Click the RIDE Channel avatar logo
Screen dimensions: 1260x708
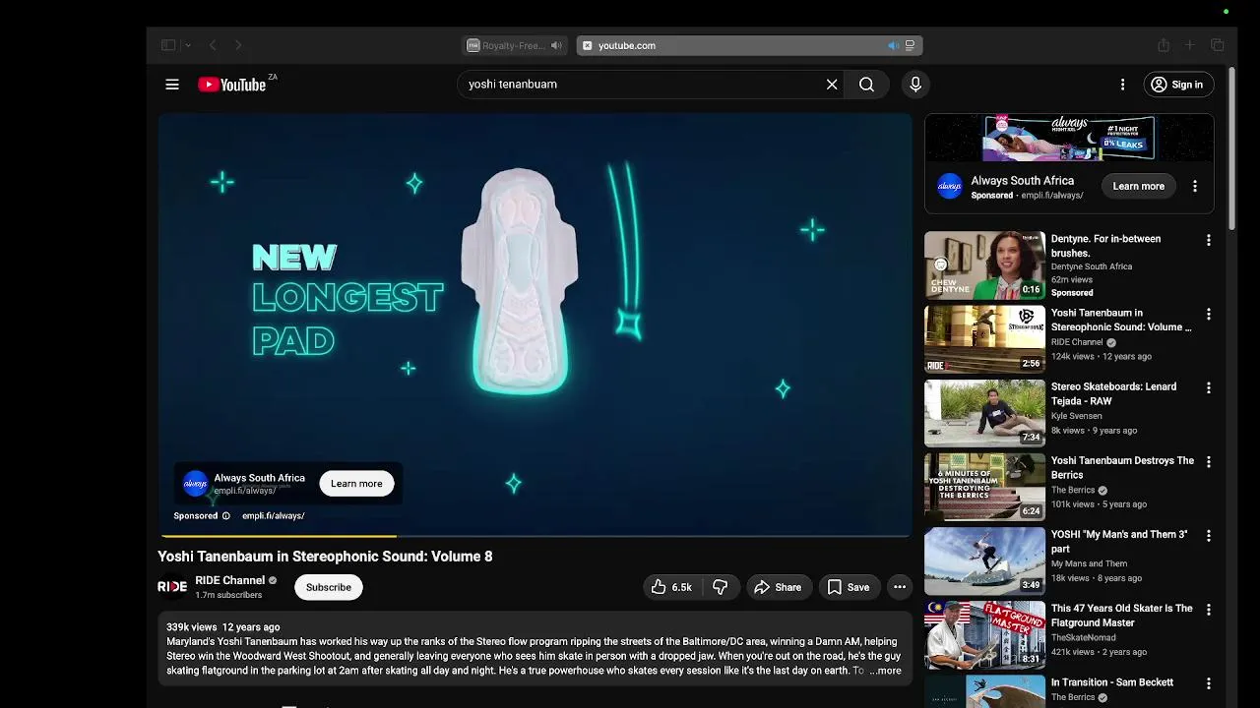tap(172, 587)
